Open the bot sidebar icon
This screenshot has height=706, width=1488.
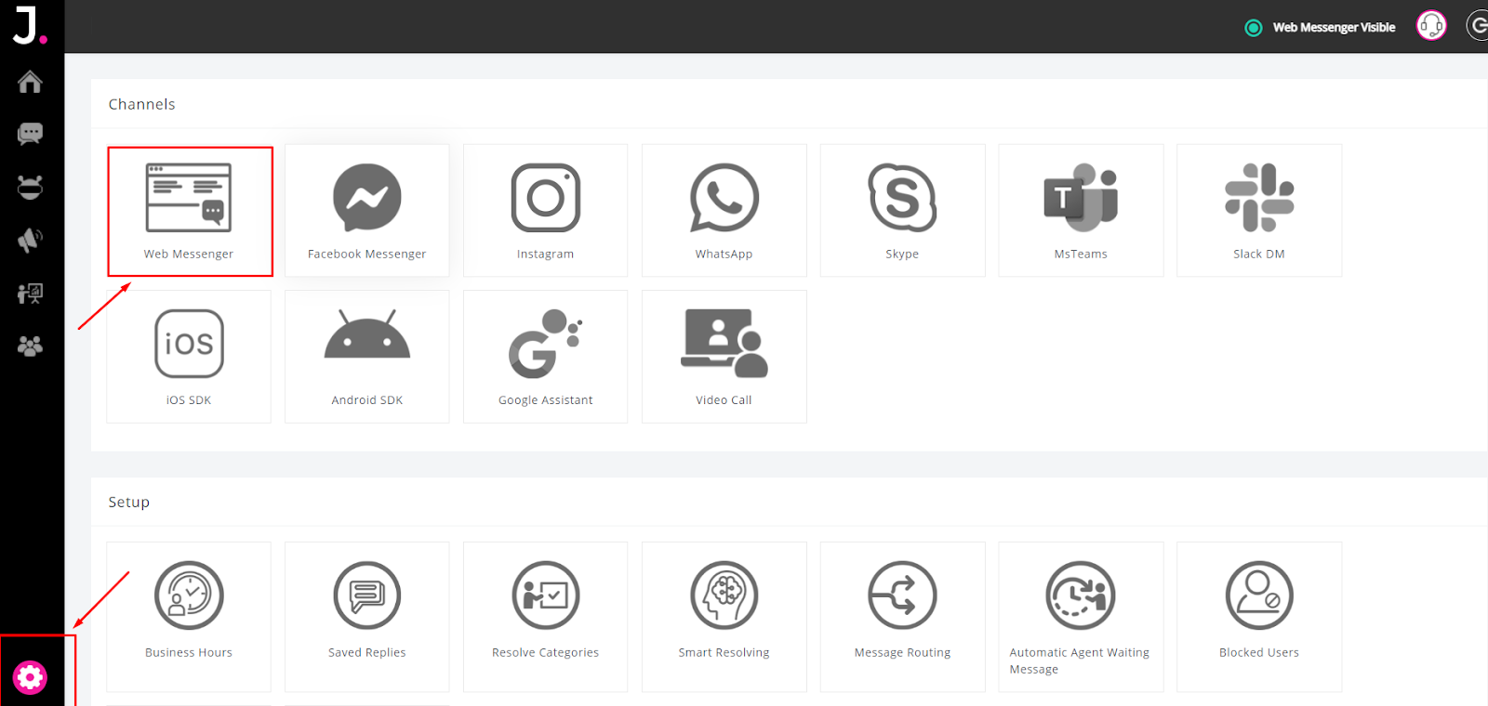[30, 187]
